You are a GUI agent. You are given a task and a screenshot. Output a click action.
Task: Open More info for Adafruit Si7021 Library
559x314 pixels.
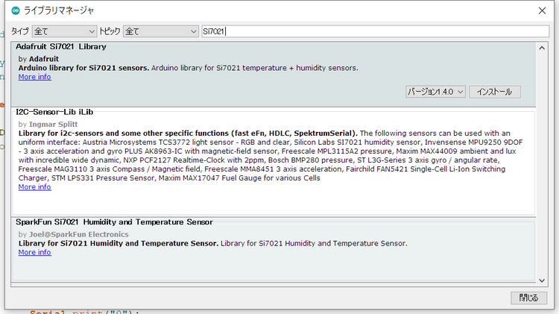tap(34, 77)
